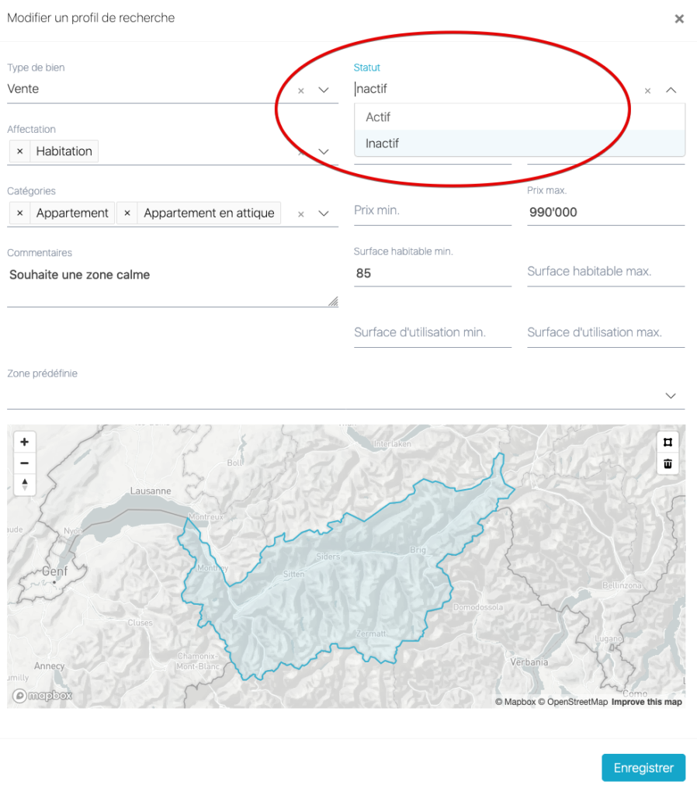This screenshot has height=795, width=697.
Task: Zoom out on the map
Action: tap(25, 463)
